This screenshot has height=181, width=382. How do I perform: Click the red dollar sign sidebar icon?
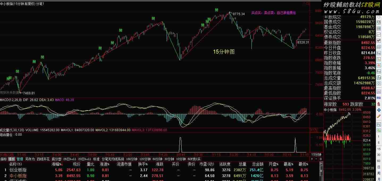(x=379, y=104)
